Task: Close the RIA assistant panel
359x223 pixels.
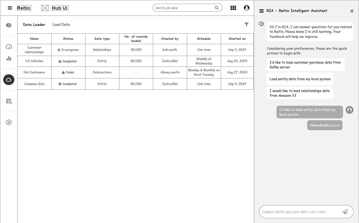Action: pyautogui.click(x=352, y=11)
